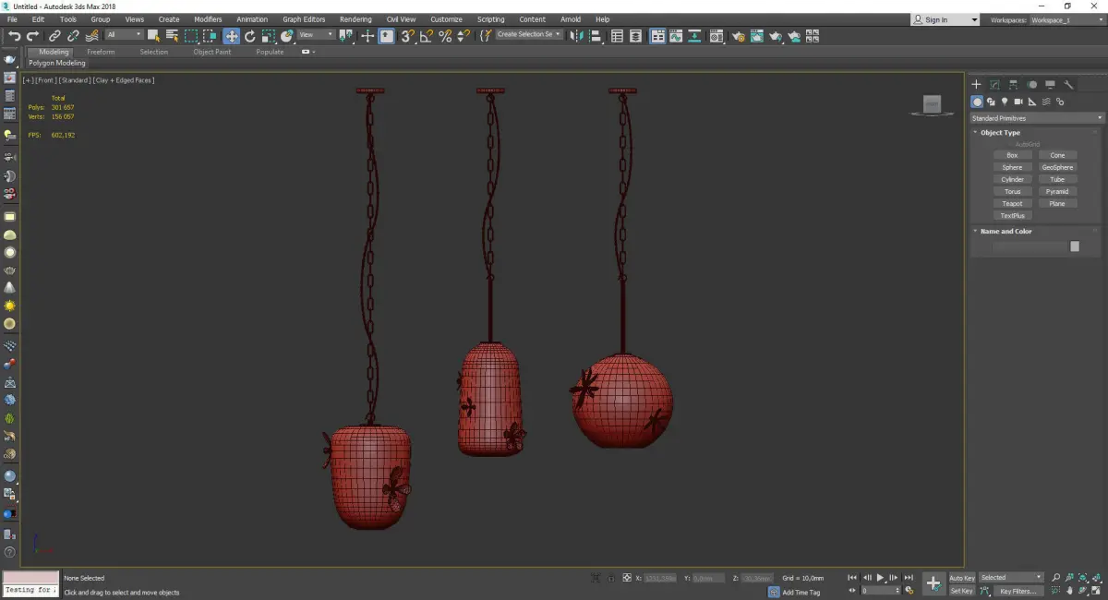Select the Move tool in the main toolbar
Viewport: 1108px width, 600px height.
pyautogui.click(x=231, y=36)
